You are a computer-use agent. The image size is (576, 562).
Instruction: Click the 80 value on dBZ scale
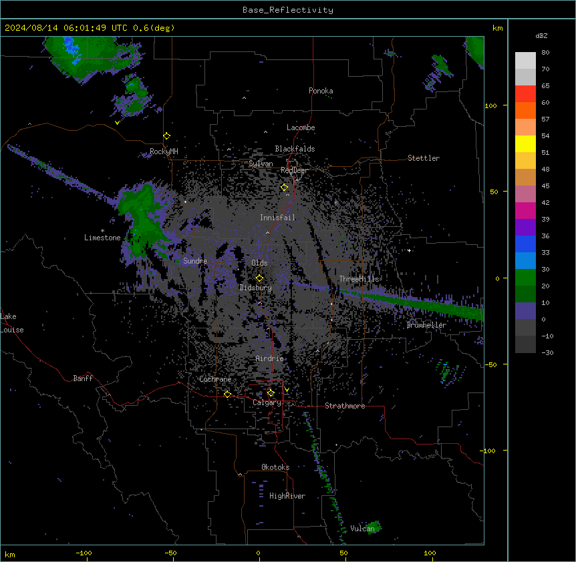(x=545, y=53)
